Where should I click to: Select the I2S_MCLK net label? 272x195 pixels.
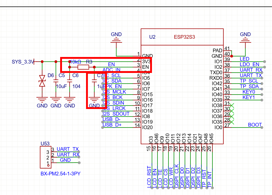pyautogui.click(x=114, y=92)
